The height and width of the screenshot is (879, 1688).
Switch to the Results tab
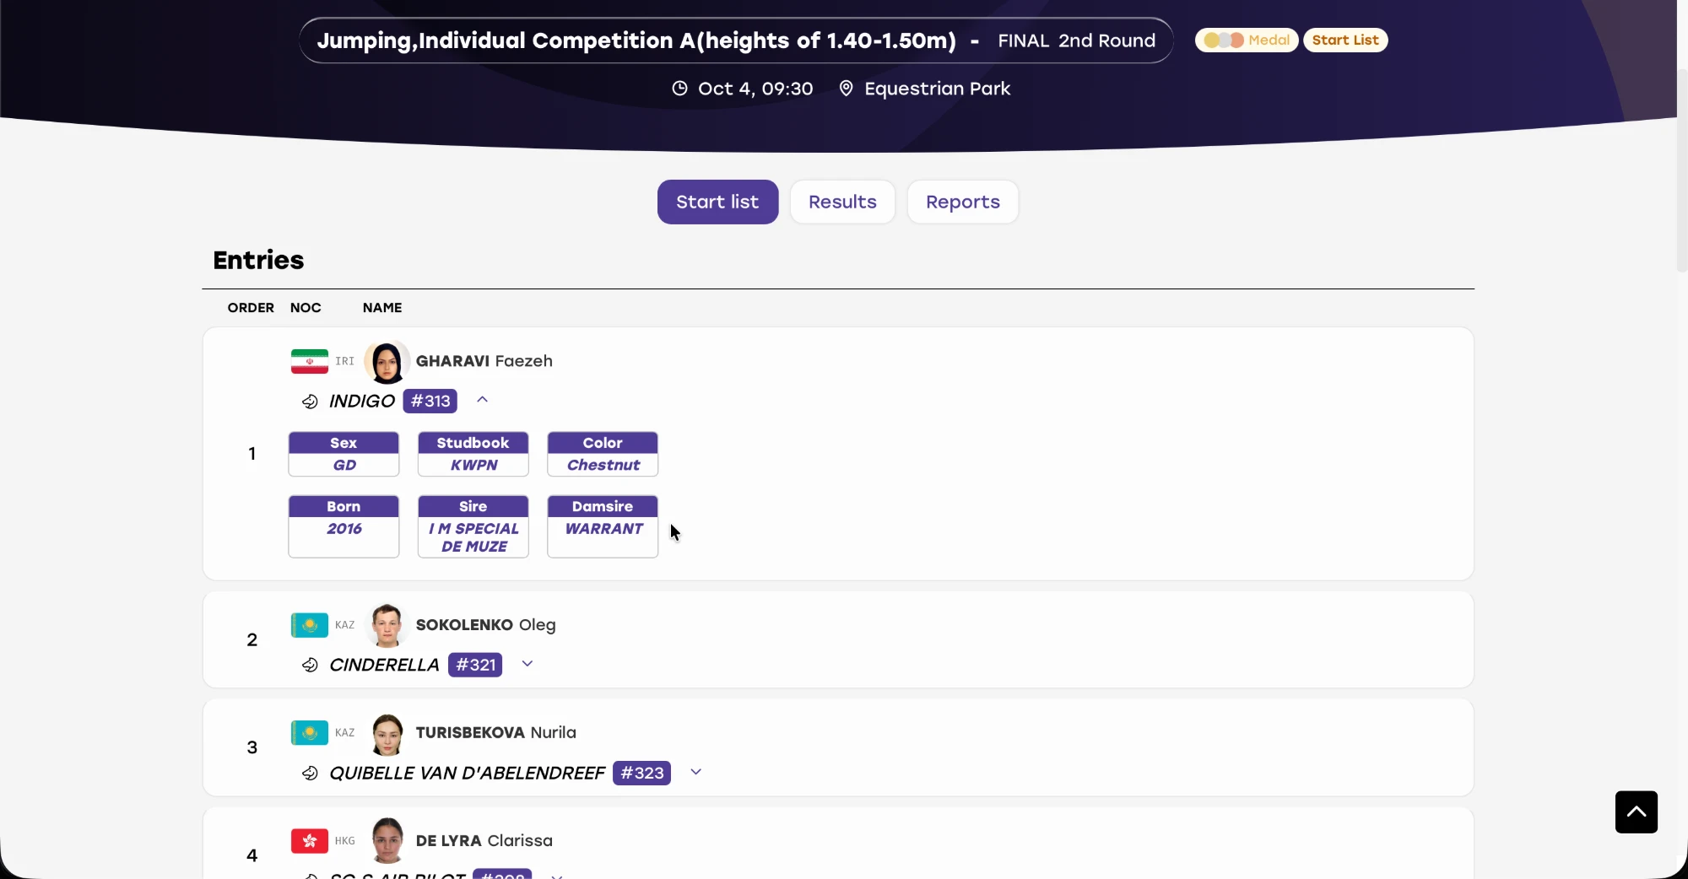pyautogui.click(x=842, y=202)
